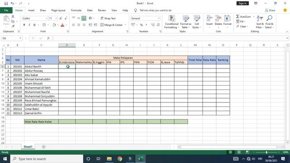Click the Cut scissors icon
290x163 pixels.
tap(13, 17)
